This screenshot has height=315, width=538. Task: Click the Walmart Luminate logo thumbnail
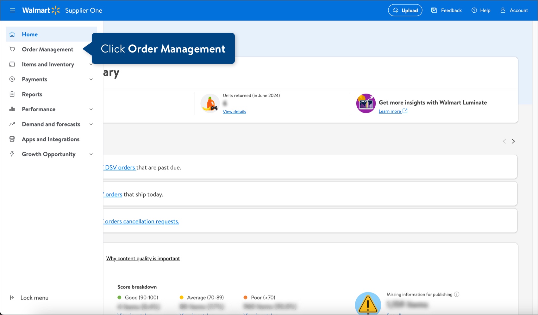[x=366, y=103]
